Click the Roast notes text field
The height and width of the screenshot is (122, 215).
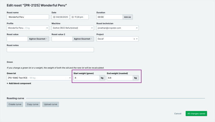[x=50, y=50]
